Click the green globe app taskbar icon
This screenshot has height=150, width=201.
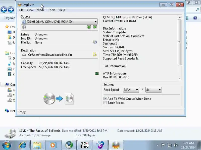tap(69, 145)
